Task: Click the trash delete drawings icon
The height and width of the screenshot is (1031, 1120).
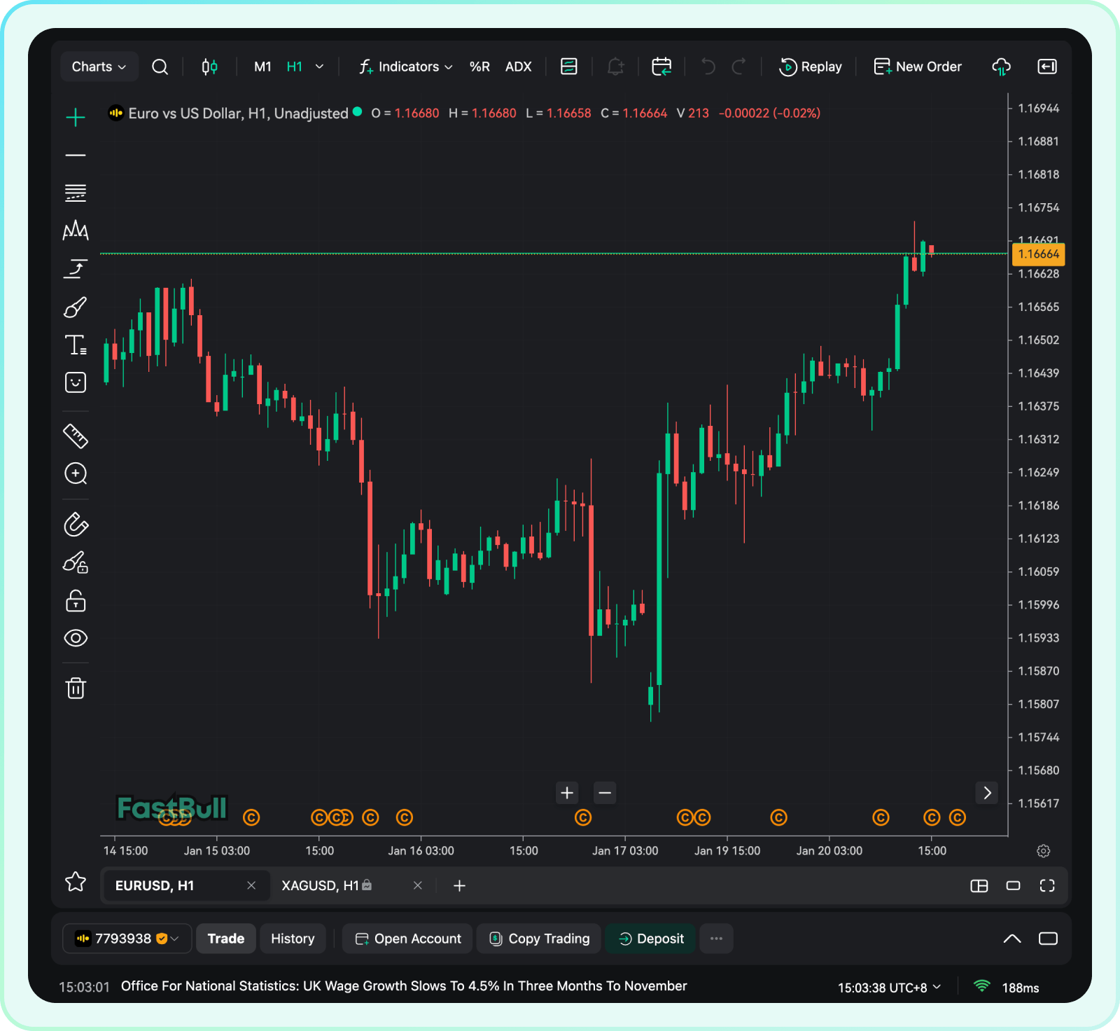Action: click(x=76, y=688)
